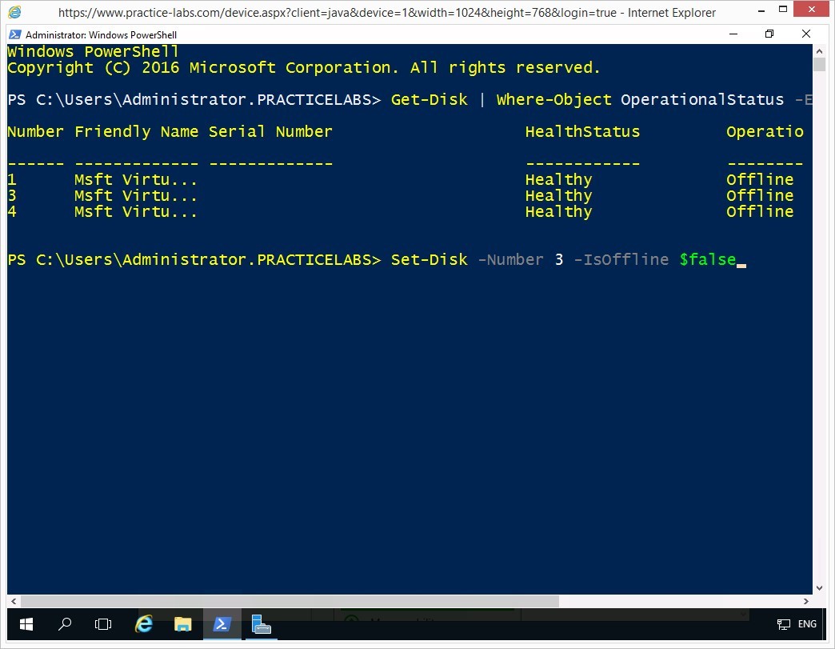Select the PowerShell taskbar icon

tap(222, 624)
